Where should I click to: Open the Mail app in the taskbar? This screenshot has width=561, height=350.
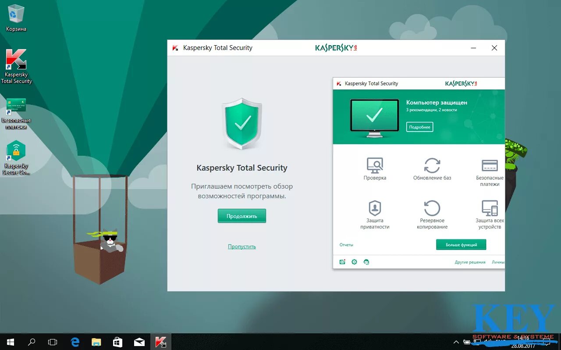point(139,342)
